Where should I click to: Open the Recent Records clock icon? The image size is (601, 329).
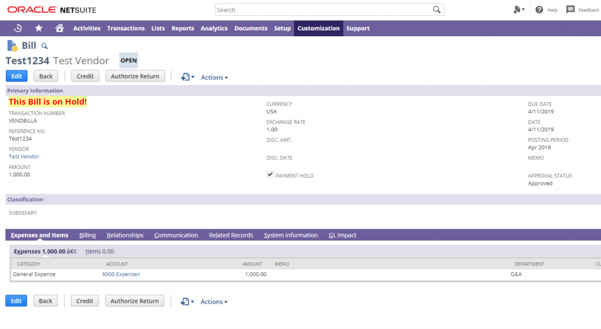[x=18, y=28]
